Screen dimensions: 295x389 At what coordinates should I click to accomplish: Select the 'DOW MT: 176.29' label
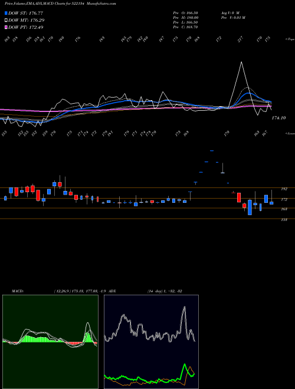pos(27,21)
